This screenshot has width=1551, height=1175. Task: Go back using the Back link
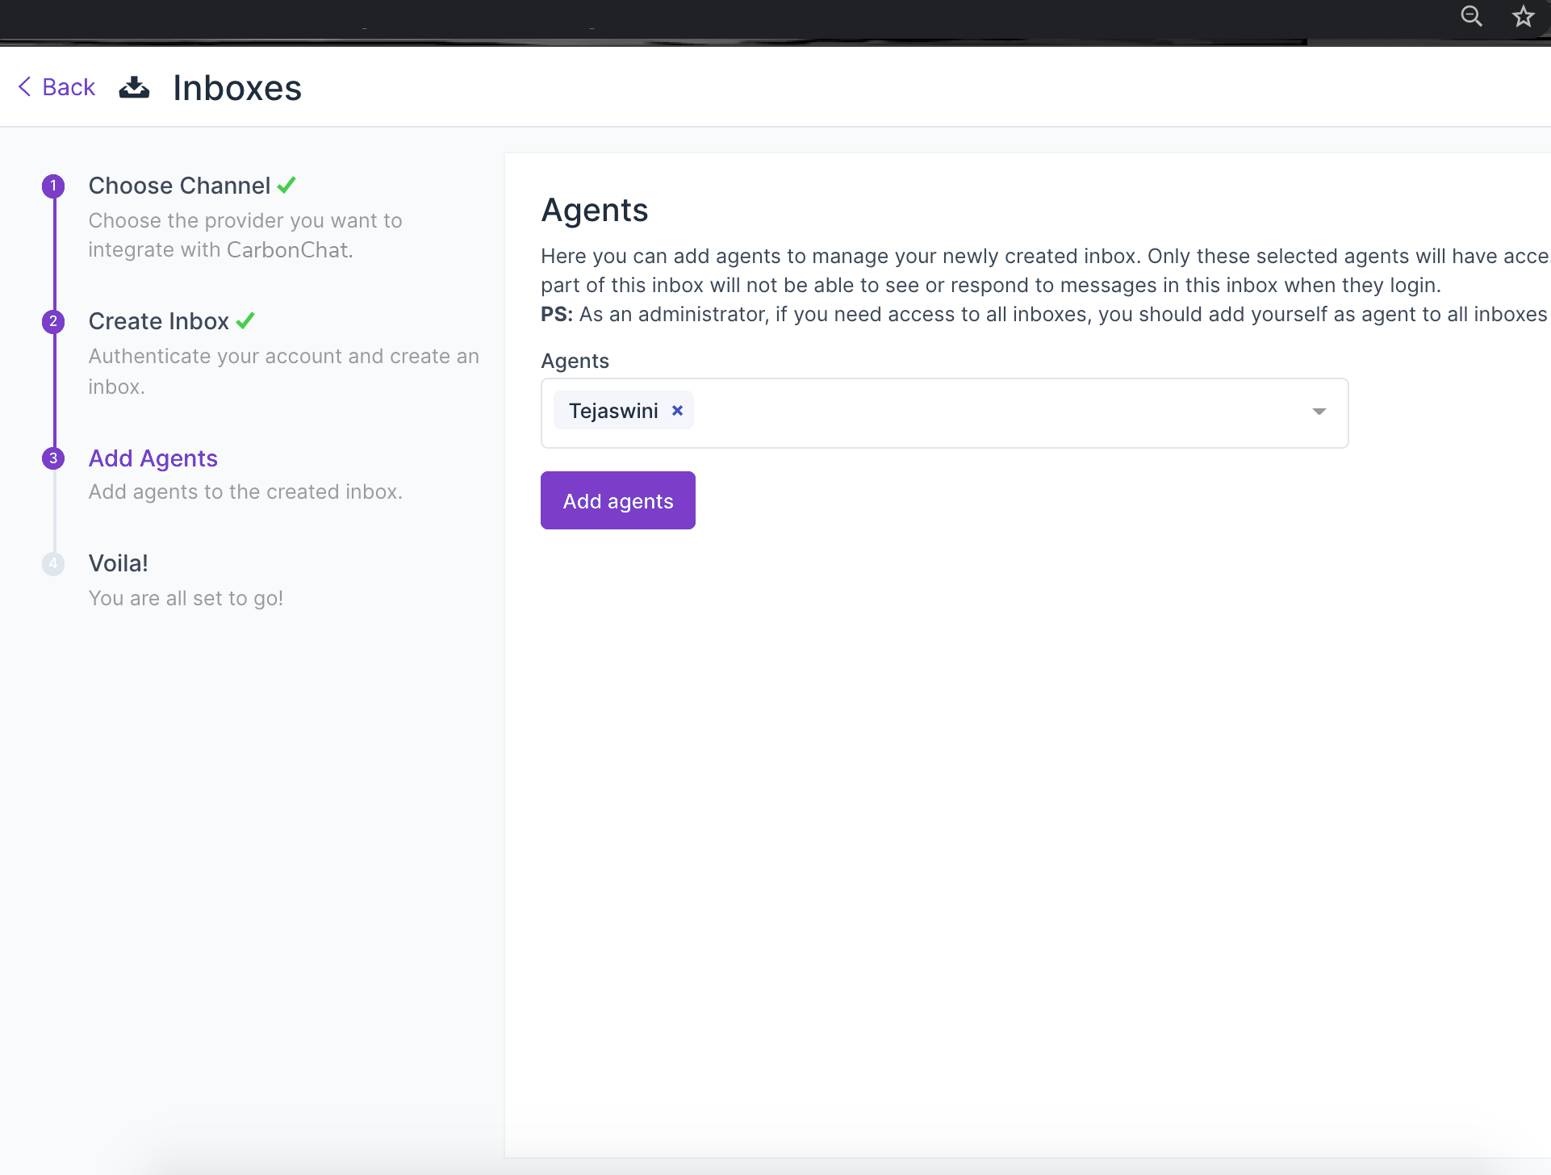pyautogui.click(x=69, y=87)
